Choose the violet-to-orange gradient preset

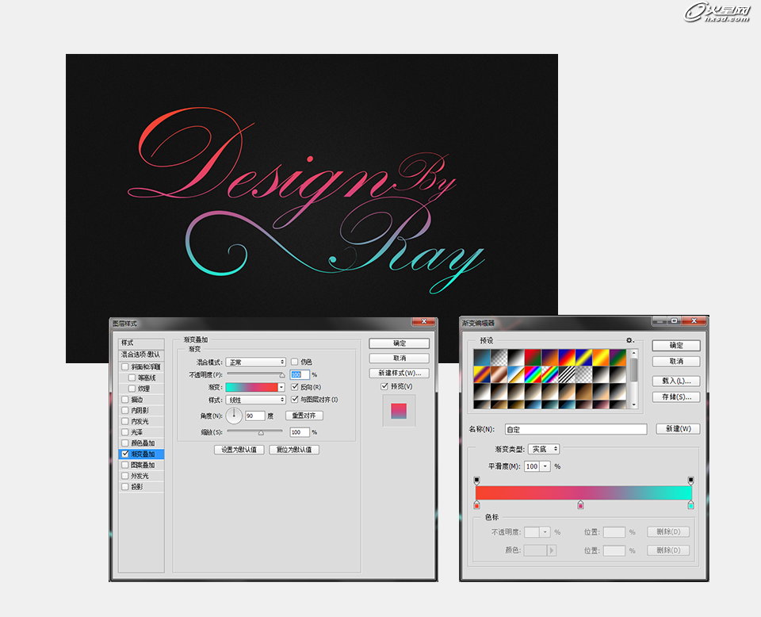[x=550, y=358]
